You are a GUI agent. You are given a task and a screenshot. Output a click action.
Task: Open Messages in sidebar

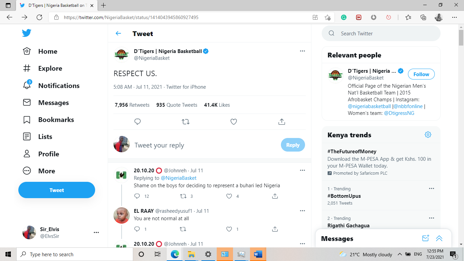click(x=46, y=103)
